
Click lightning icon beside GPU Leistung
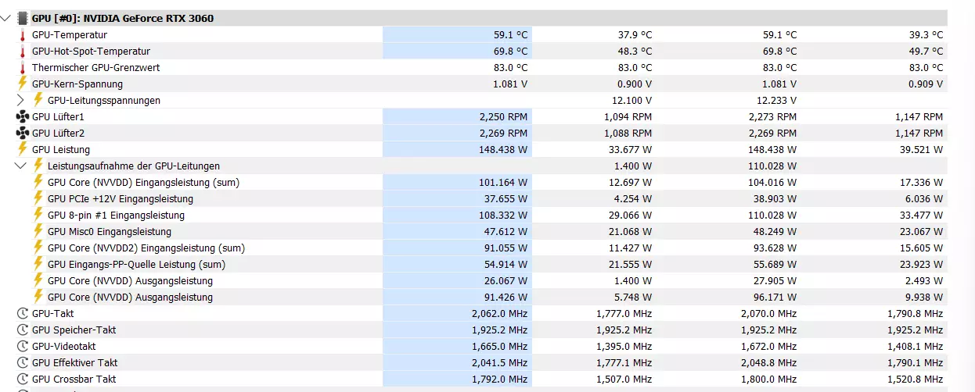23,149
